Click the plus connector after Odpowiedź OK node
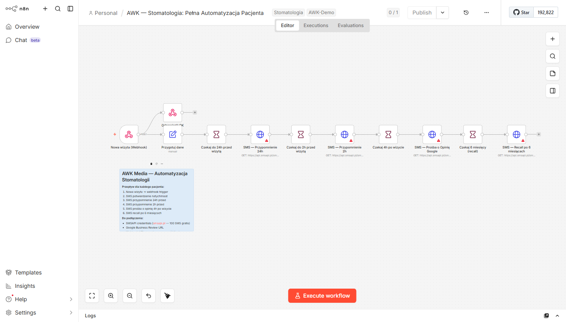Viewport: 566px width, 322px height. coord(195,113)
